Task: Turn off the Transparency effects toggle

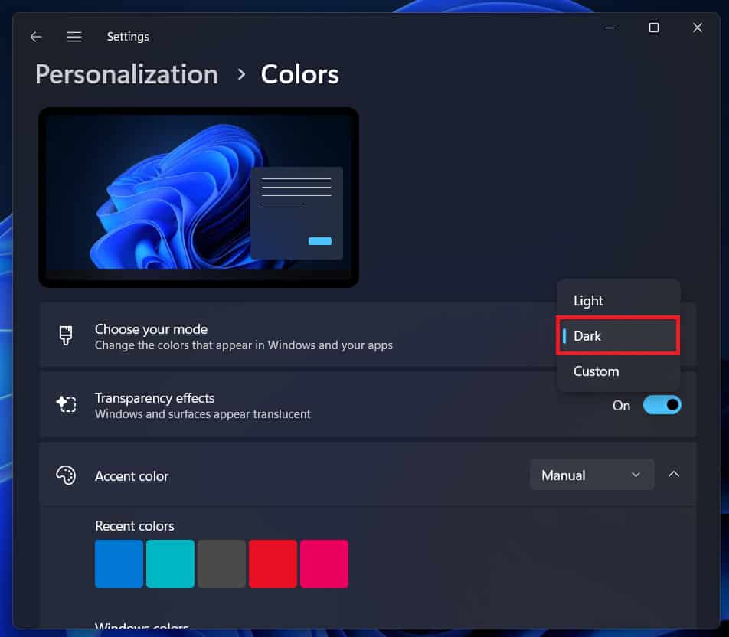Action: coord(662,405)
